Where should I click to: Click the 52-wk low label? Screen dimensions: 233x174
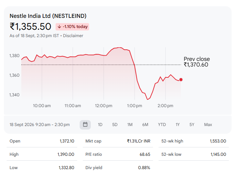point(171,154)
